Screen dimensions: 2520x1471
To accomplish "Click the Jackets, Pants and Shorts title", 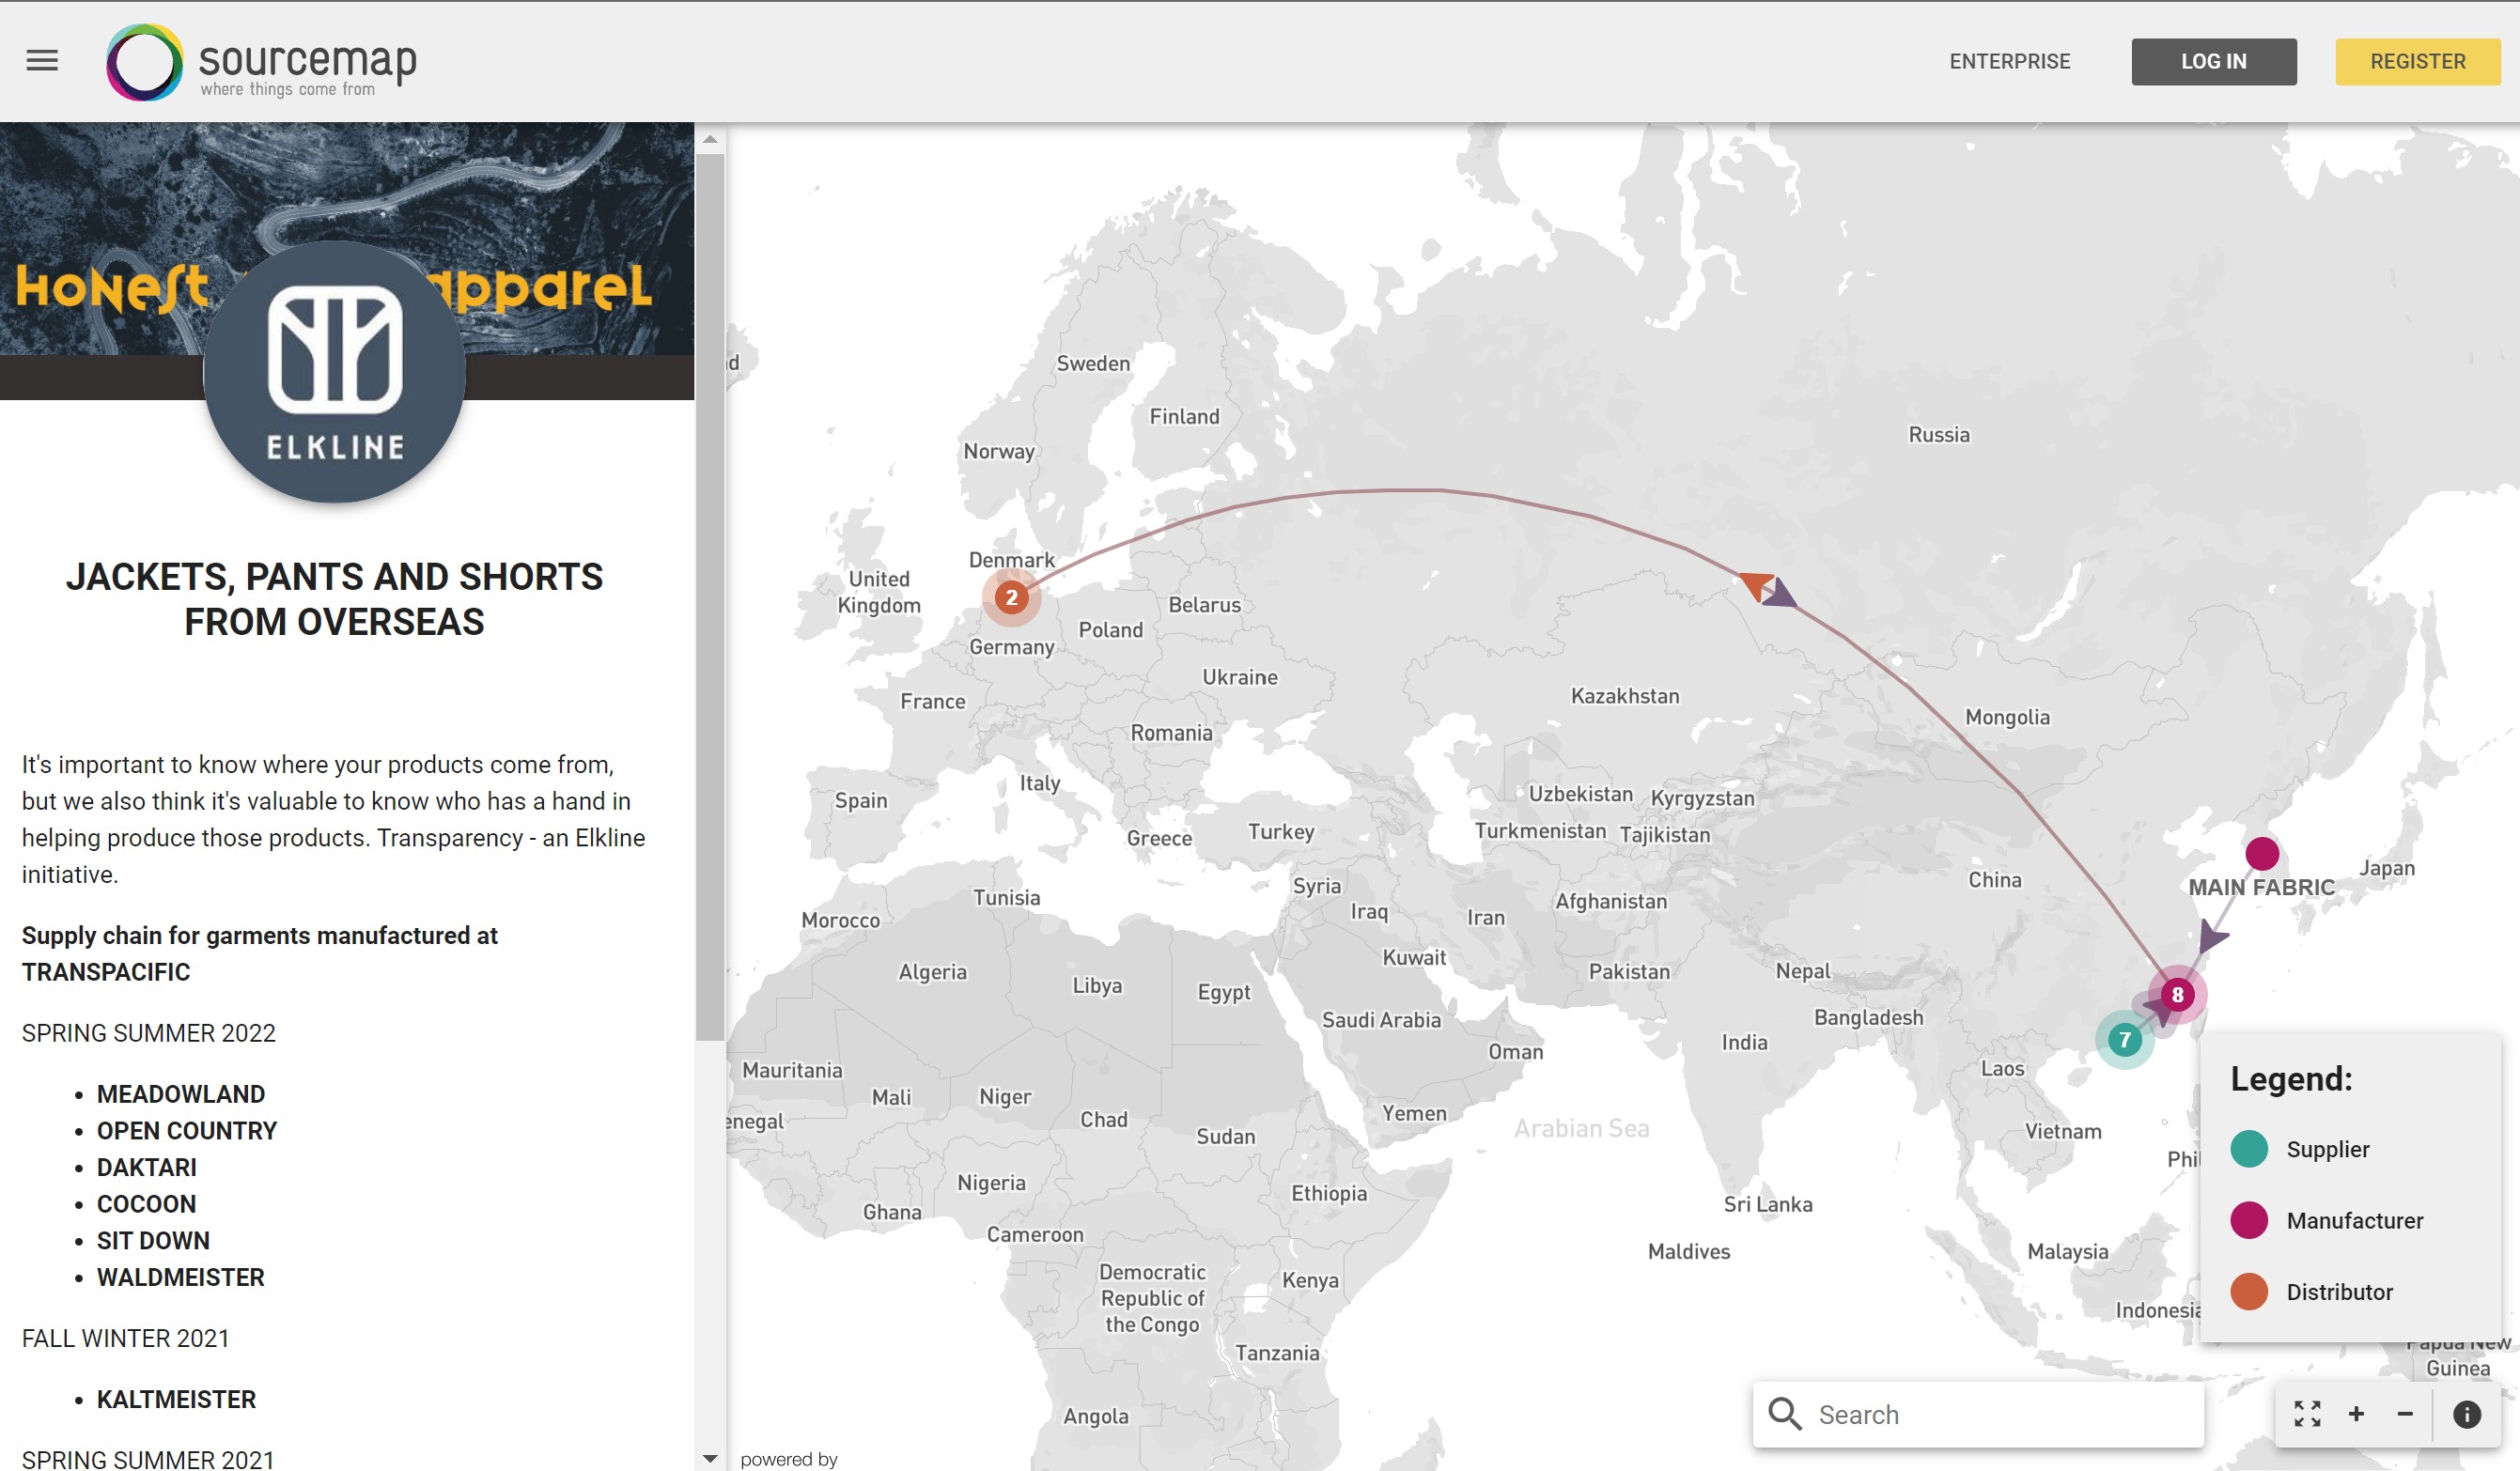I will tap(335, 599).
